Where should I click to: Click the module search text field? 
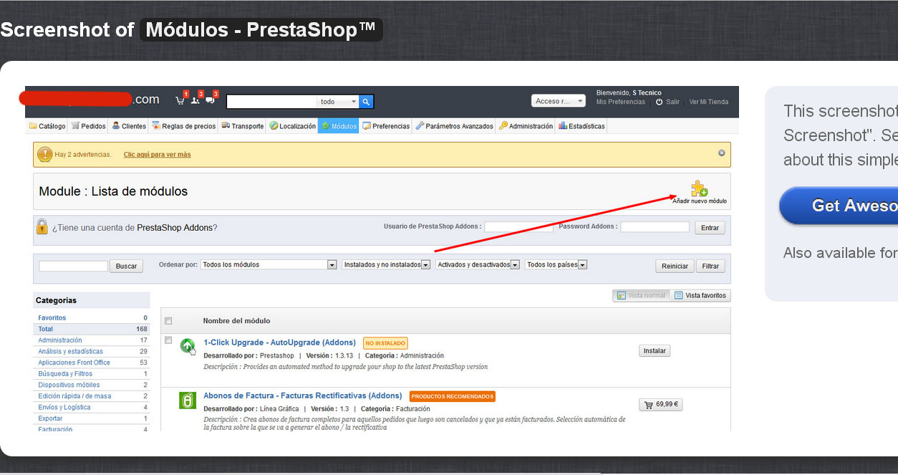73,266
